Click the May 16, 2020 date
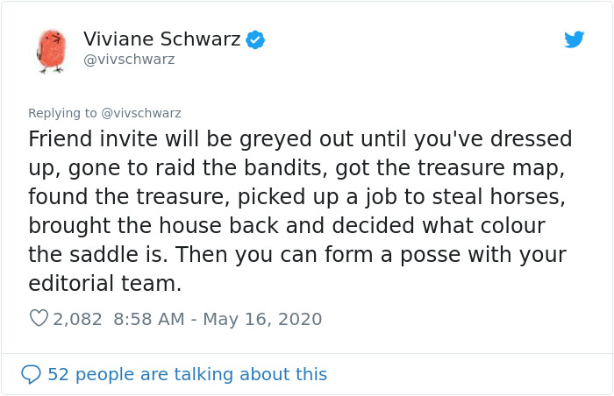Screen dimensions: 614x396 click(x=262, y=319)
